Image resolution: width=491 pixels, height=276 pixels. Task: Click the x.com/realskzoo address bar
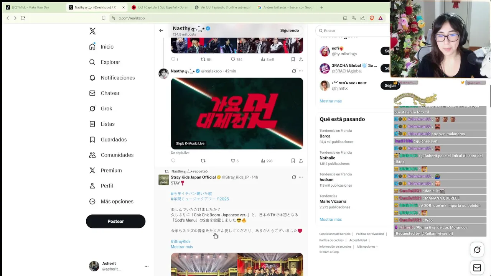[132, 18]
